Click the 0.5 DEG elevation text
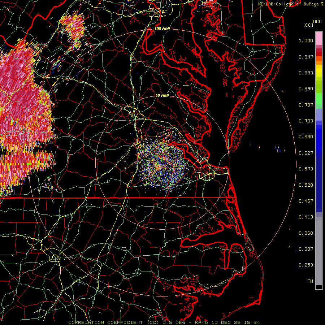The image size is (325, 325). [x=174, y=322]
